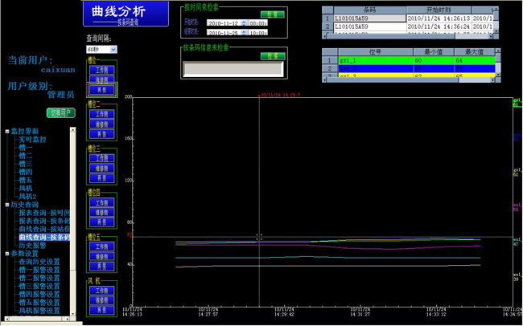The height and width of the screenshot is (326, 523).
Task: Click the 切换用户 switch user button
Action: click(61, 113)
